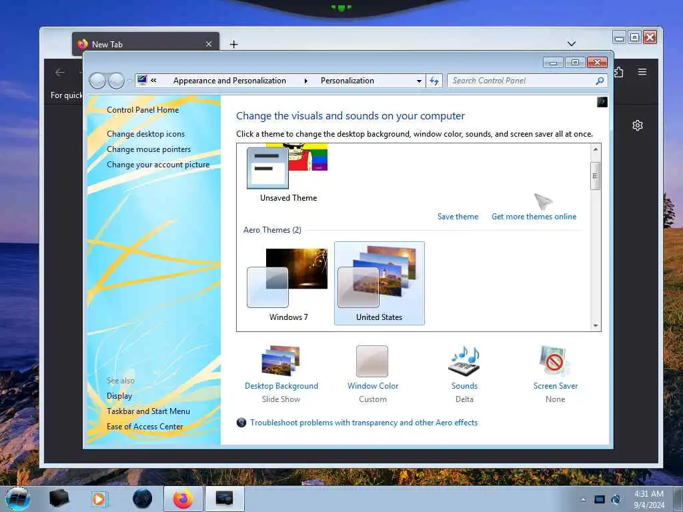Click the network tray icon
The width and height of the screenshot is (683, 512).
pyautogui.click(x=616, y=499)
